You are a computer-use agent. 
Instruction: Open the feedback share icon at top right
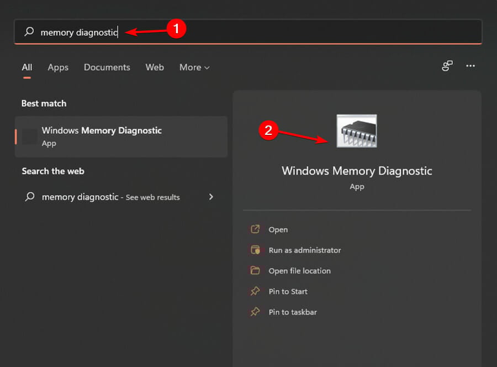tap(447, 66)
